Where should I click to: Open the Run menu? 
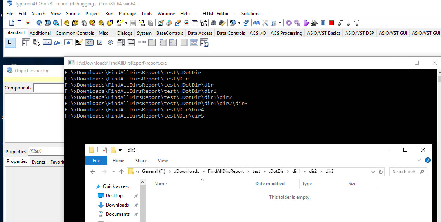[109, 14]
